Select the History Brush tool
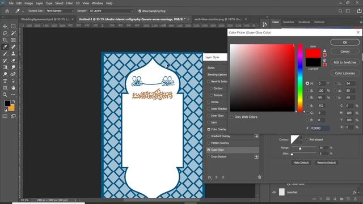The image size is (363, 204). tap(5, 61)
